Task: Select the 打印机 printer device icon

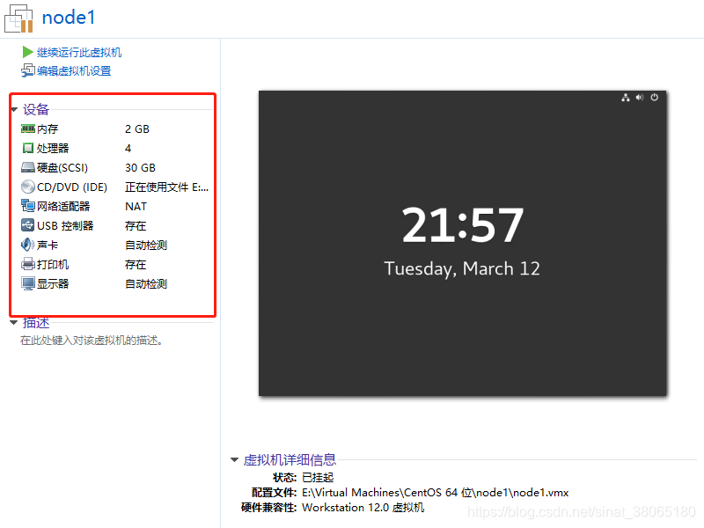Action: click(27, 264)
